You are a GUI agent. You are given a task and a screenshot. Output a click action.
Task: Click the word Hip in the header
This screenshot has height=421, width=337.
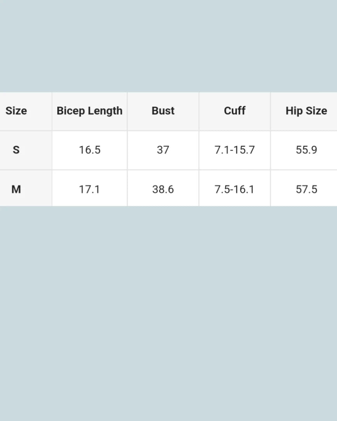[x=294, y=111]
